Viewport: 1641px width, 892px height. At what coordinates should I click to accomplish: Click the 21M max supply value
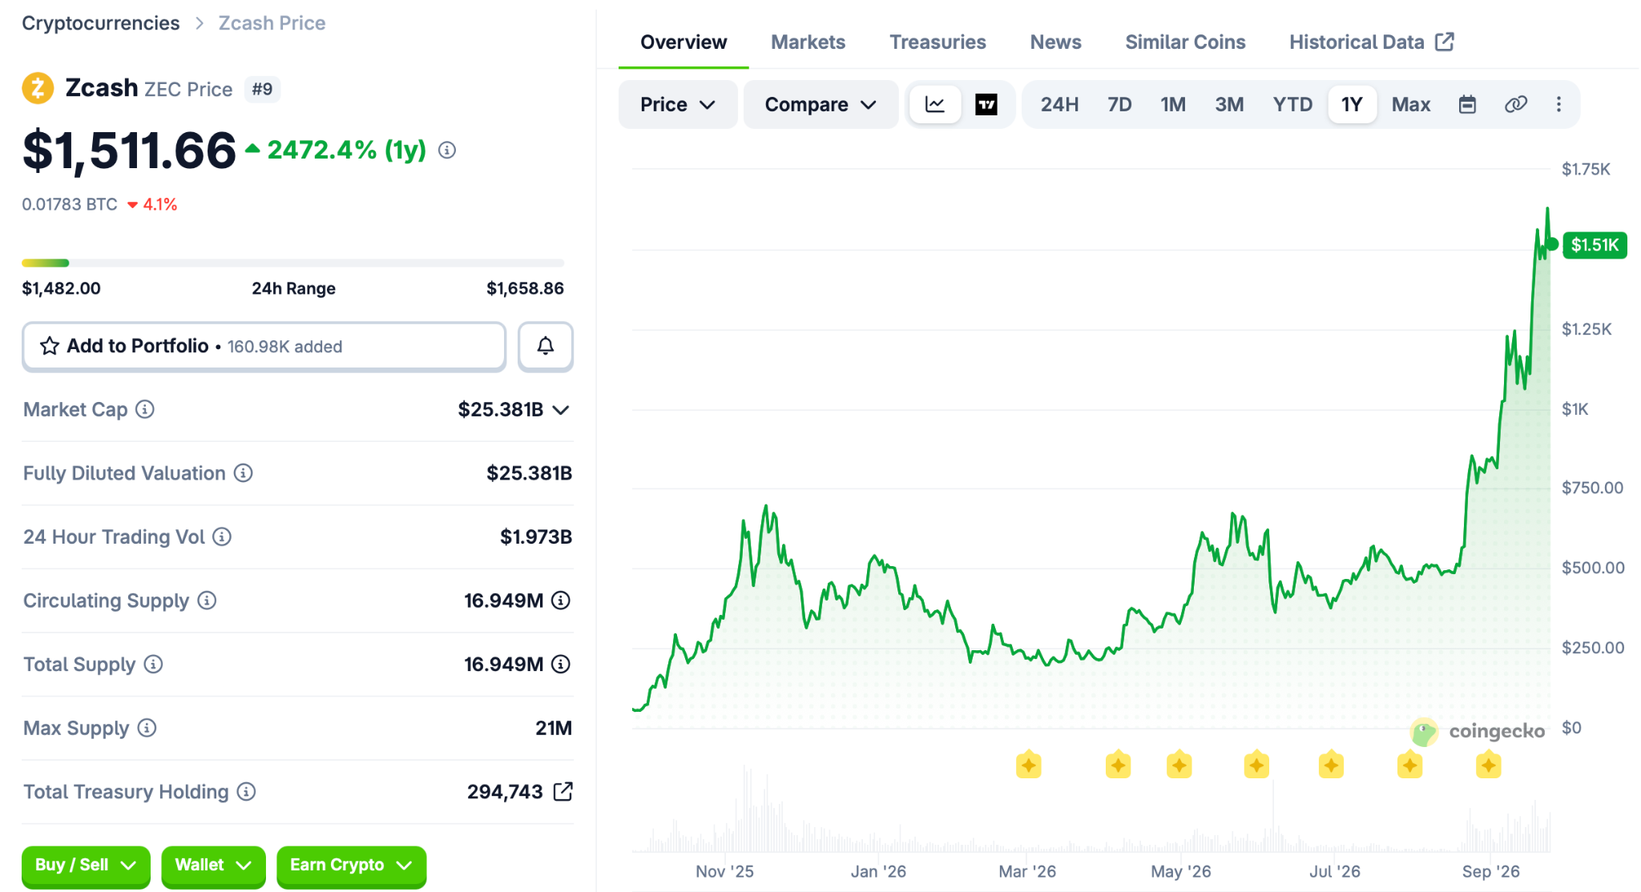tap(554, 728)
